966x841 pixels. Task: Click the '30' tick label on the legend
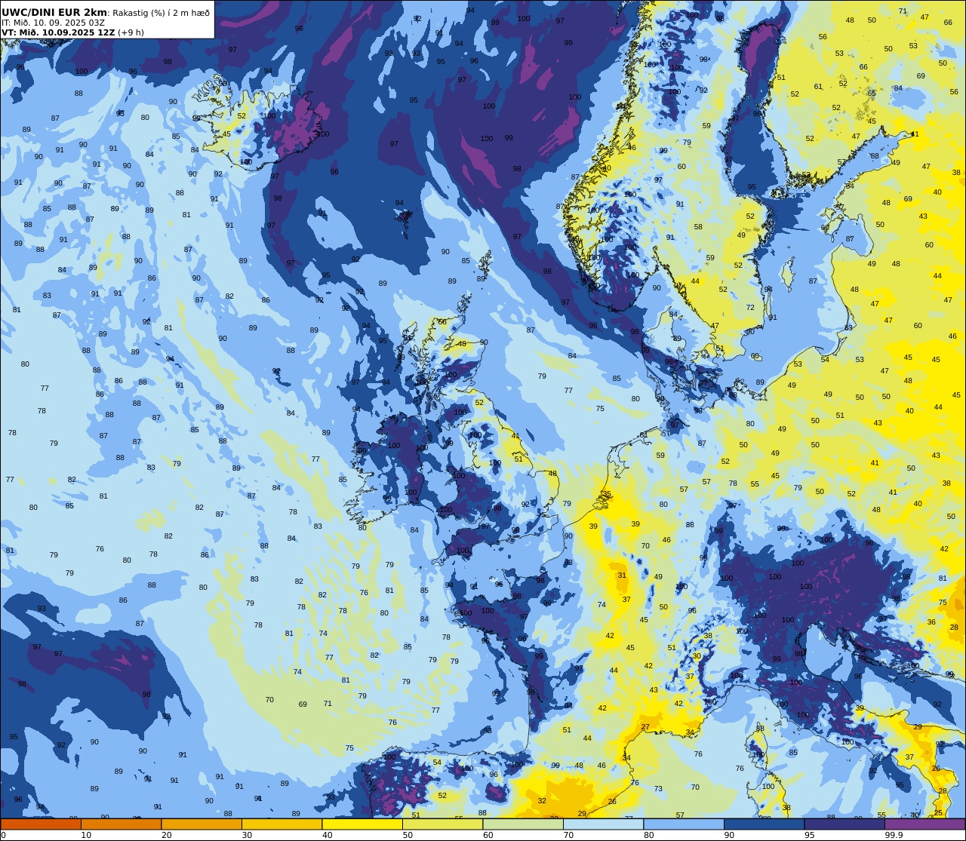[247, 835]
